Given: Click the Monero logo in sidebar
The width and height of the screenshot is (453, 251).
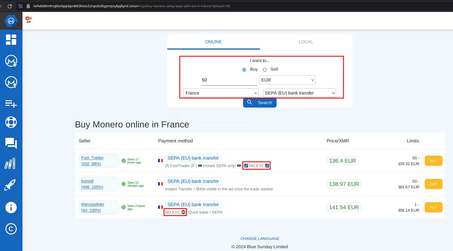Looking at the screenshot, I should (x=11, y=21).
